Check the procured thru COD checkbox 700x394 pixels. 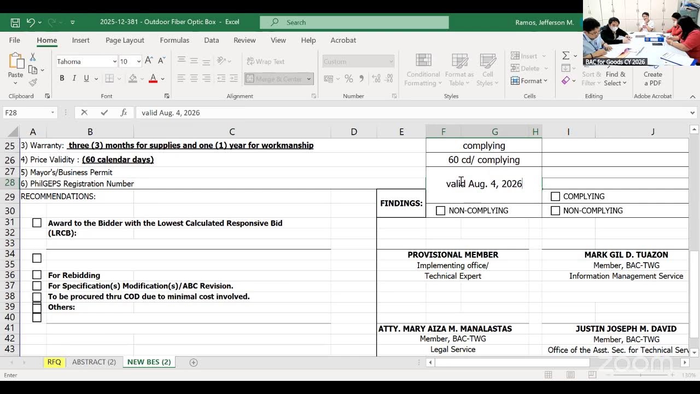click(x=37, y=297)
